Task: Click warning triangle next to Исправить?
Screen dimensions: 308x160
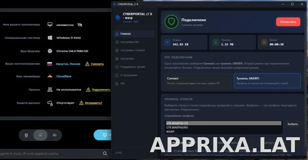Action: coord(81,103)
